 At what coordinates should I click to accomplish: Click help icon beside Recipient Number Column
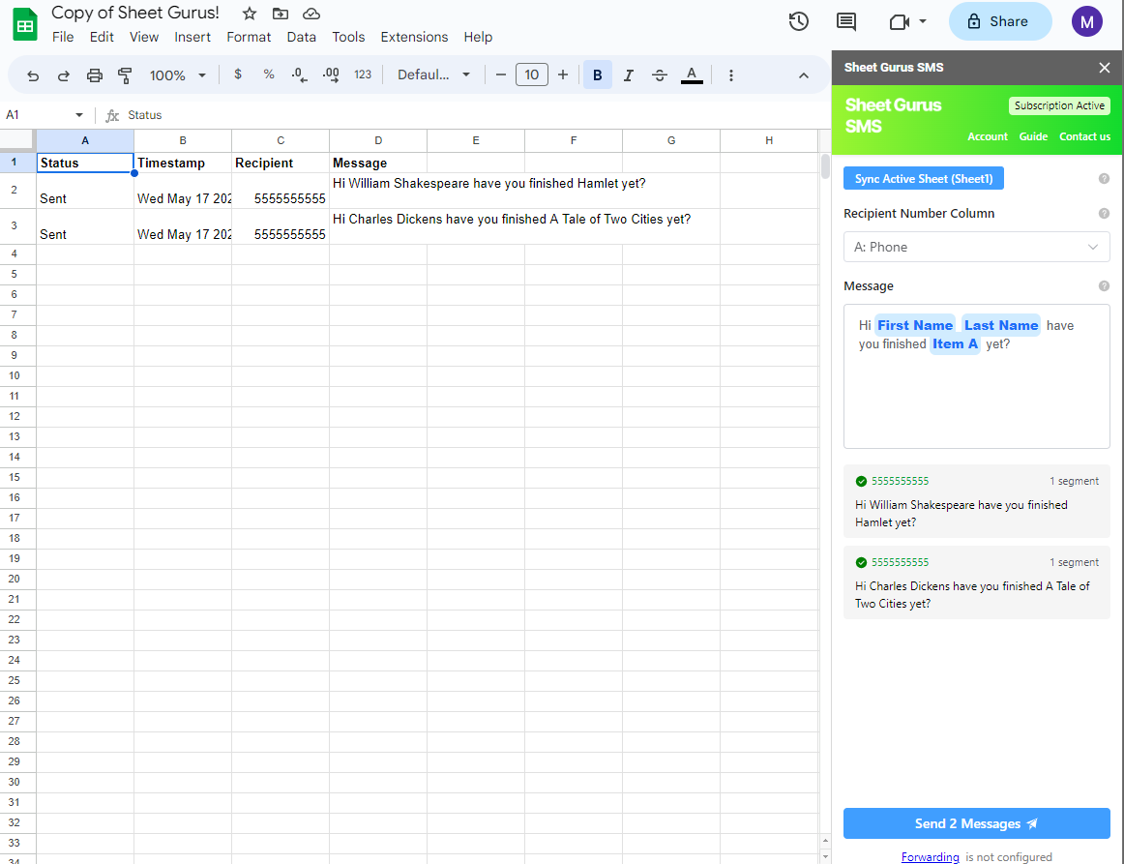tap(1104, 214)
